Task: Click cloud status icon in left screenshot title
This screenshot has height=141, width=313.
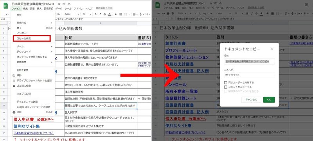Action: pos(69,4)
